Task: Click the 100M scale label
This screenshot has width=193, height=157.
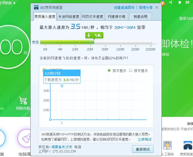Action: point(120,49)
